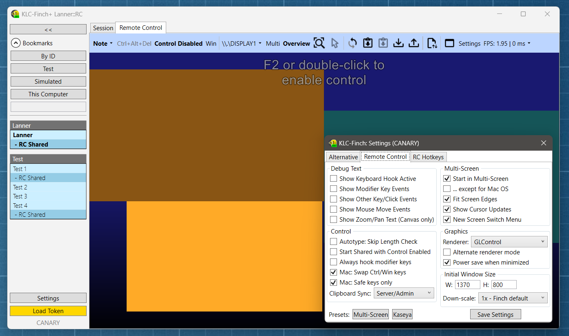
Task: Uncheck Fit Screen Edges
Action: (x=447, y=199)
